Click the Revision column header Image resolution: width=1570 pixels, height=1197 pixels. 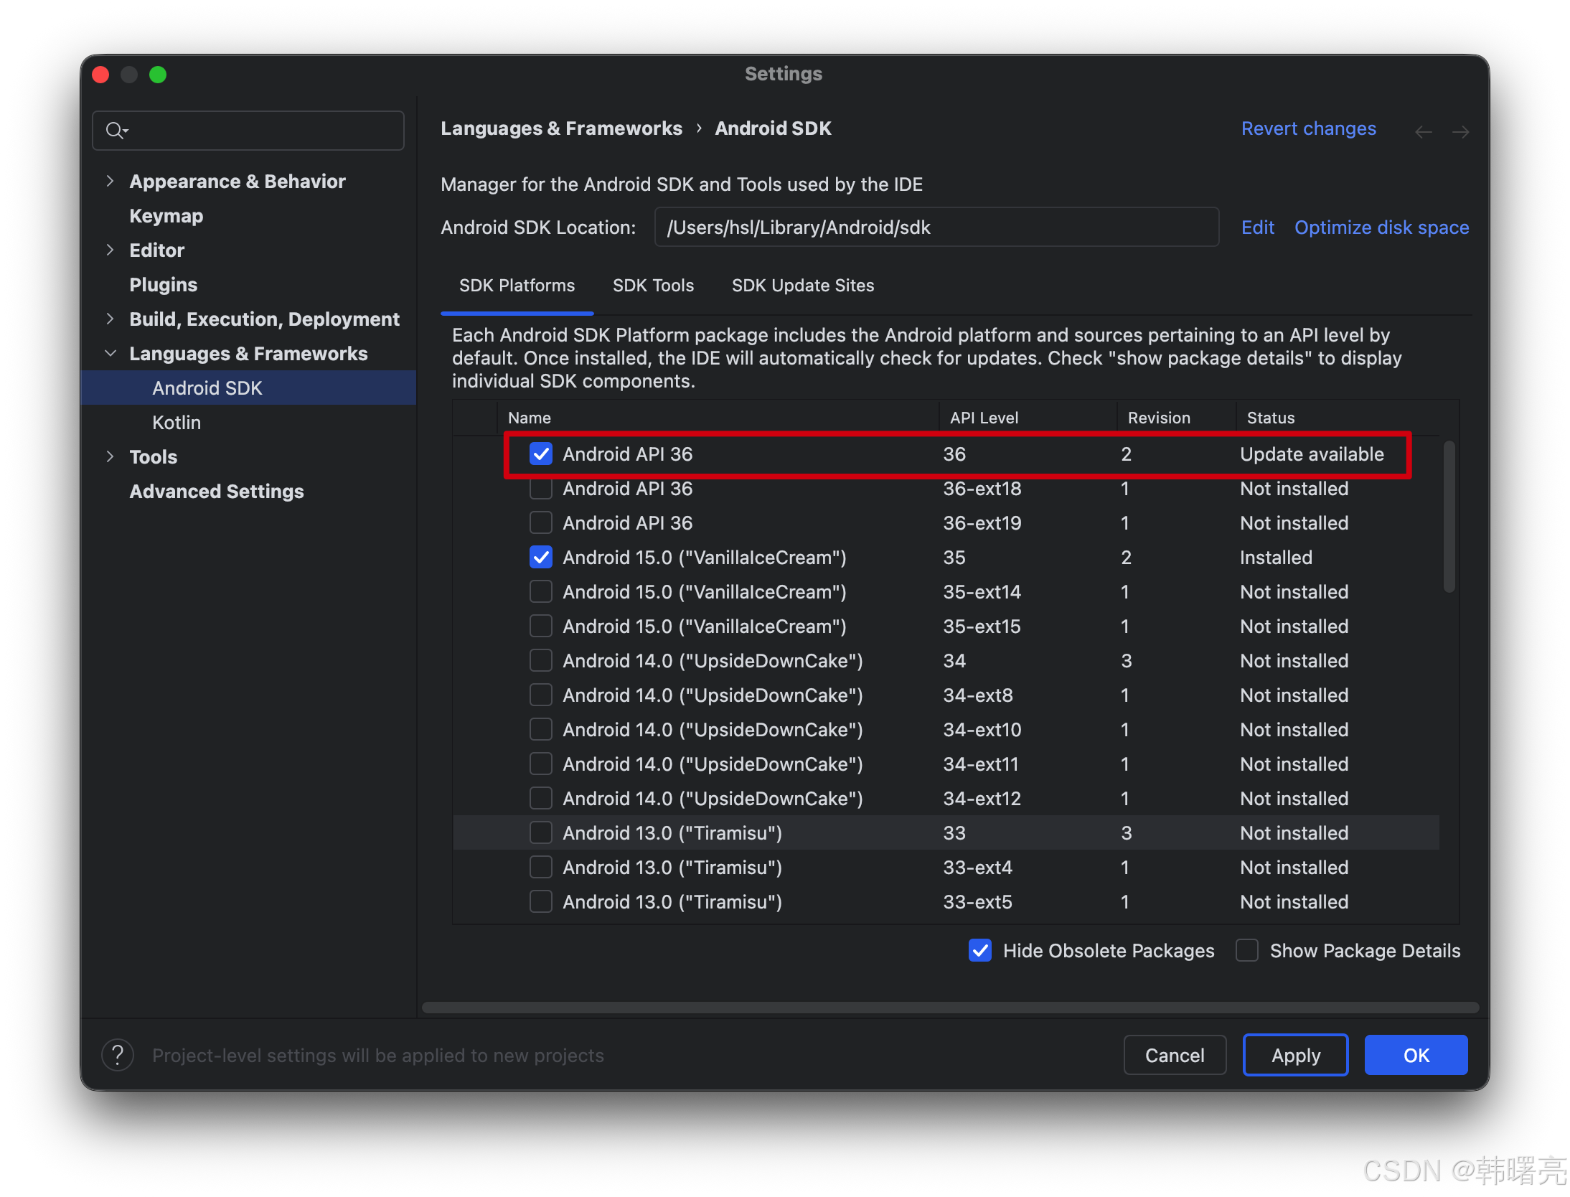tap(1176, 418)
